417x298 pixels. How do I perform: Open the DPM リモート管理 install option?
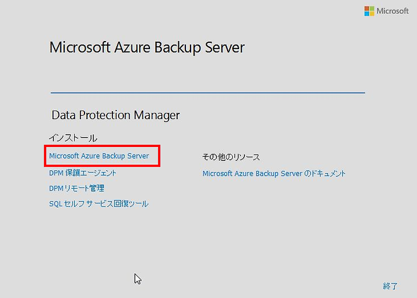coord(76,188)
